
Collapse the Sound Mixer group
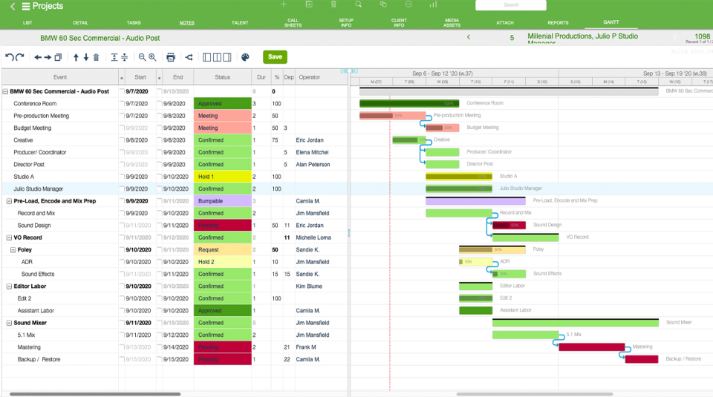9,323
